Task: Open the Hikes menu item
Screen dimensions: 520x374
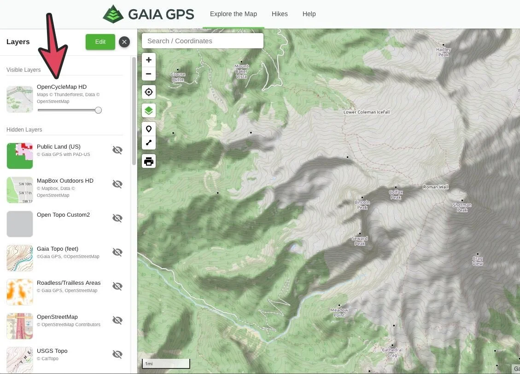Action: [x=280, y=14]
